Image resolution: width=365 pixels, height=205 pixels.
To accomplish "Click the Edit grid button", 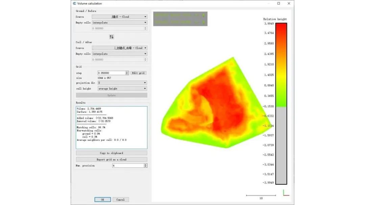I will [139, 73].
